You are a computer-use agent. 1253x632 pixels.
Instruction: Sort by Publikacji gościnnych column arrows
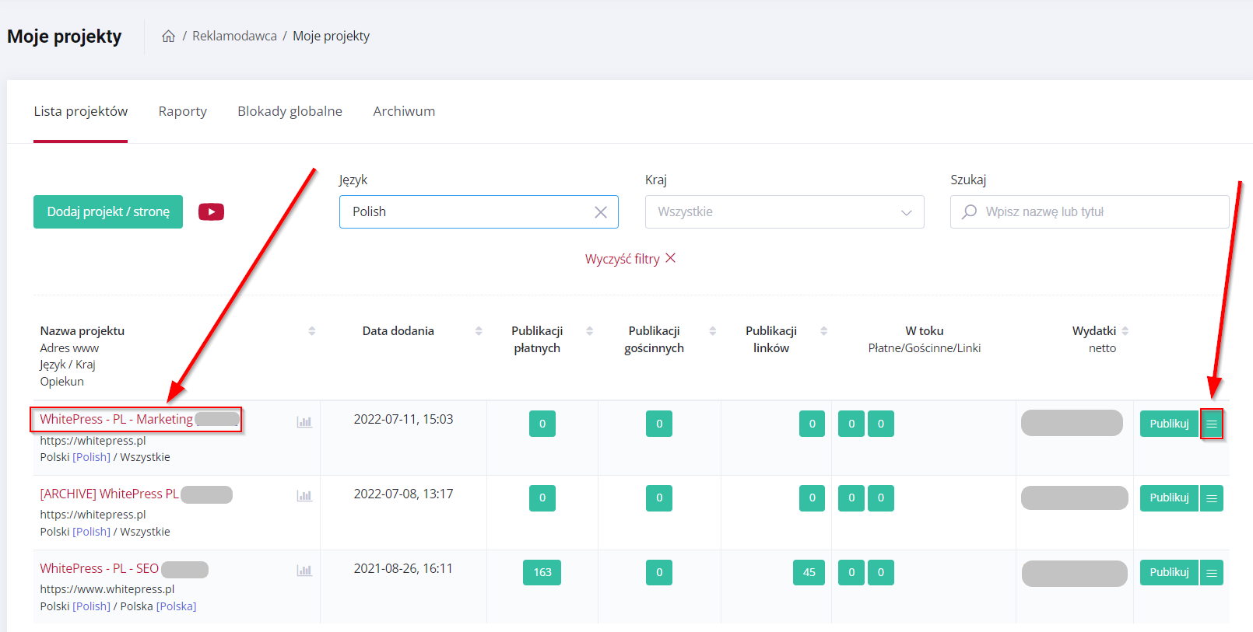(x=713, y=331)
